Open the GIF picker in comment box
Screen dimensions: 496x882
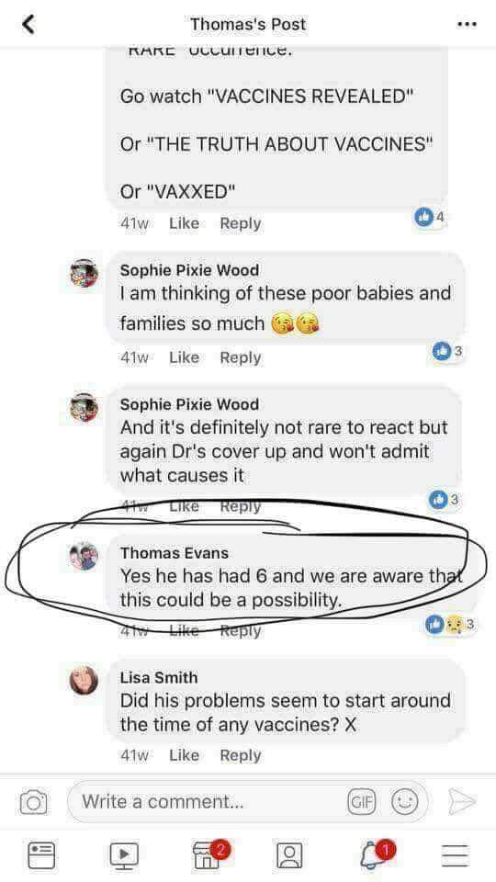(362, 801)
